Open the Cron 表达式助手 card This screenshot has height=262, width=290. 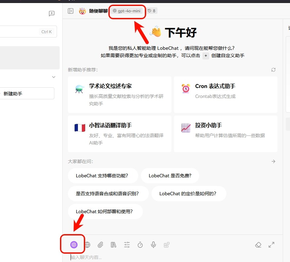pos(226,95)
